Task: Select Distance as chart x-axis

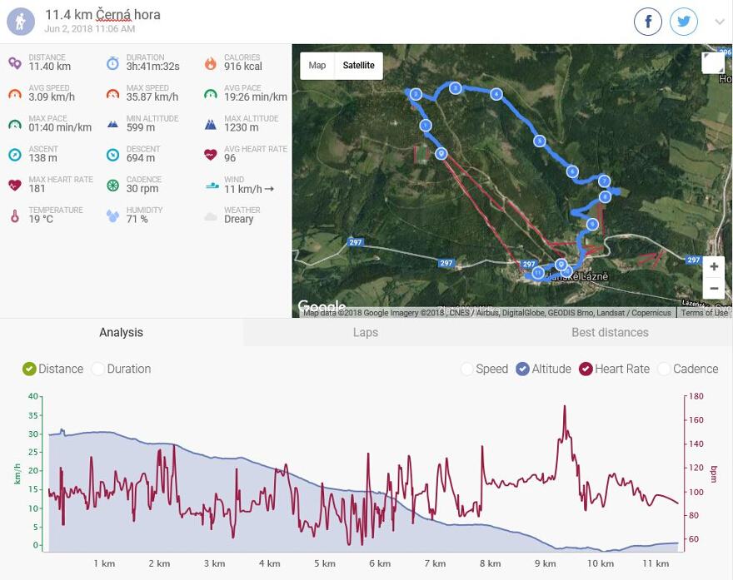Action: (29, 369)
